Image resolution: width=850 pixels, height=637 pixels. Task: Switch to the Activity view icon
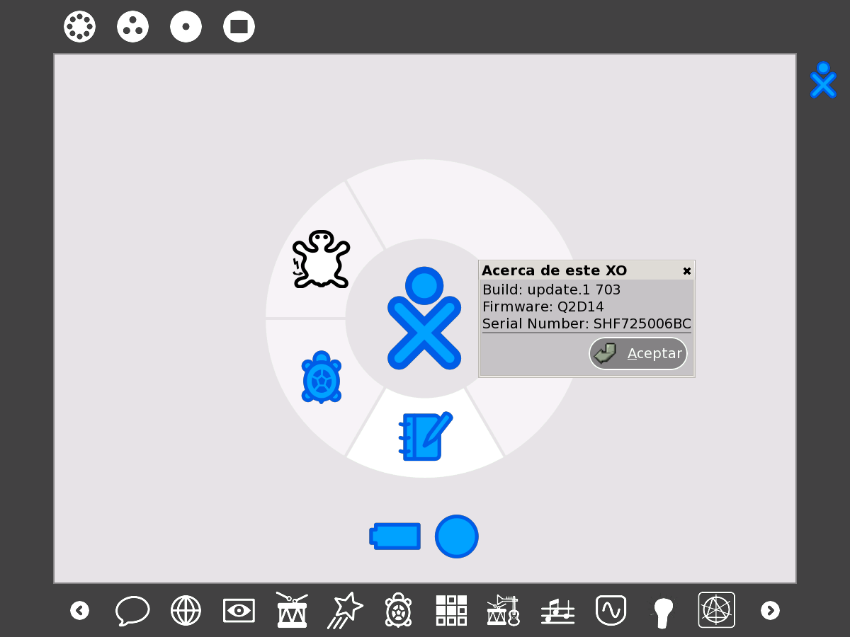point(239,27)
